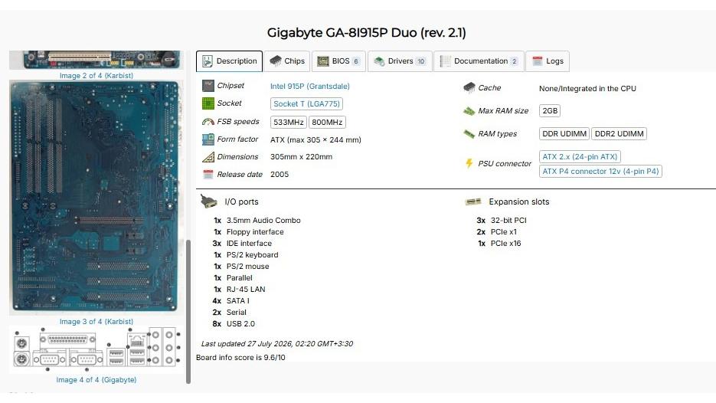This screenshot has width=716, height=403.
Task: Click the 'Serial' port entry
Action: (236, 312)
